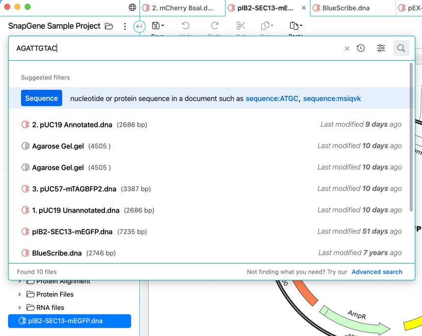
Task: Open 2. pUC19 Annotated.dna search result
Action: 211,124
